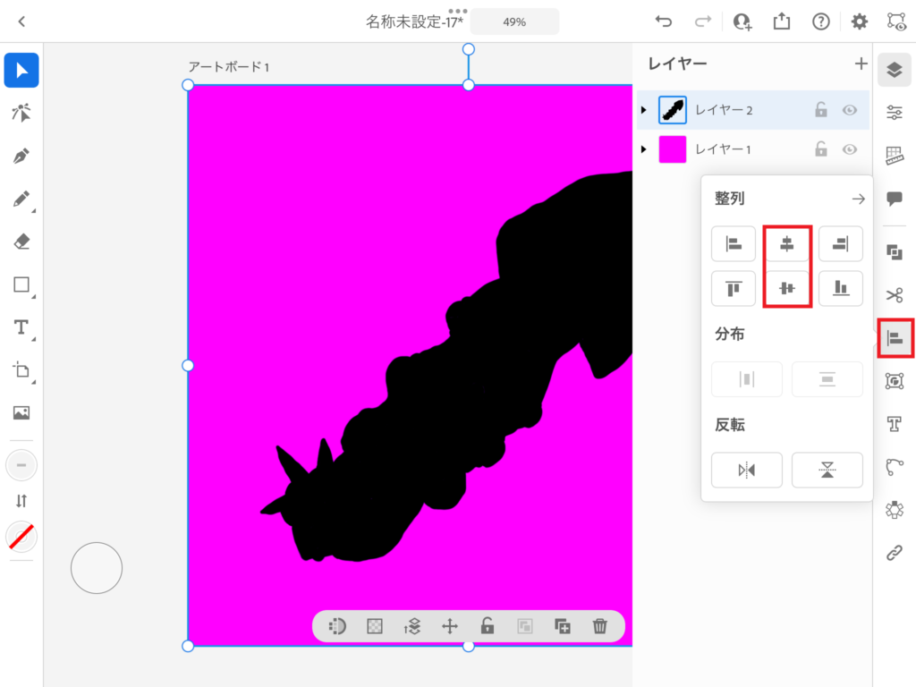Viewport: 916px width, 687px height.
Task: Open the zoom level 49% field
Action: coord(514,21)
